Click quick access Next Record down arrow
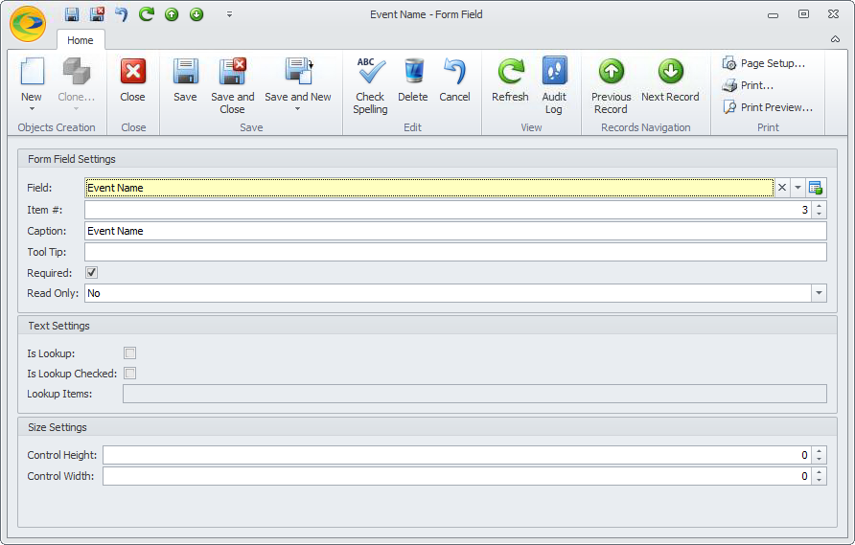Screen dimensions: 855x545 (196, 14)
